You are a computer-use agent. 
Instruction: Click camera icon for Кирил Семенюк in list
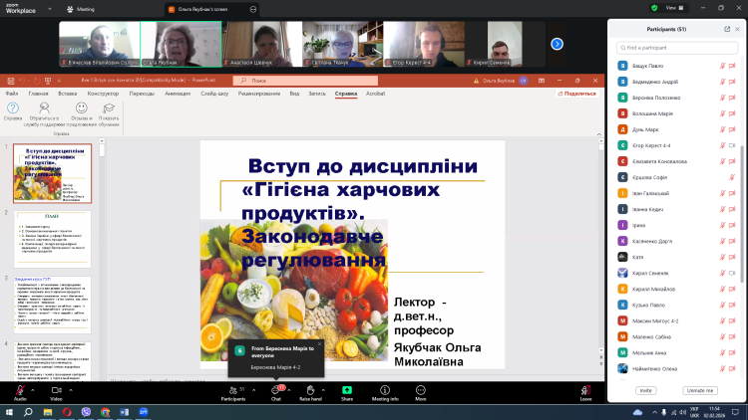pos(732,273)
